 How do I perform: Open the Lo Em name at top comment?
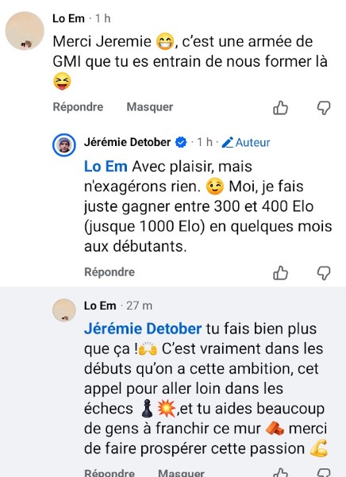coord(68,18)
